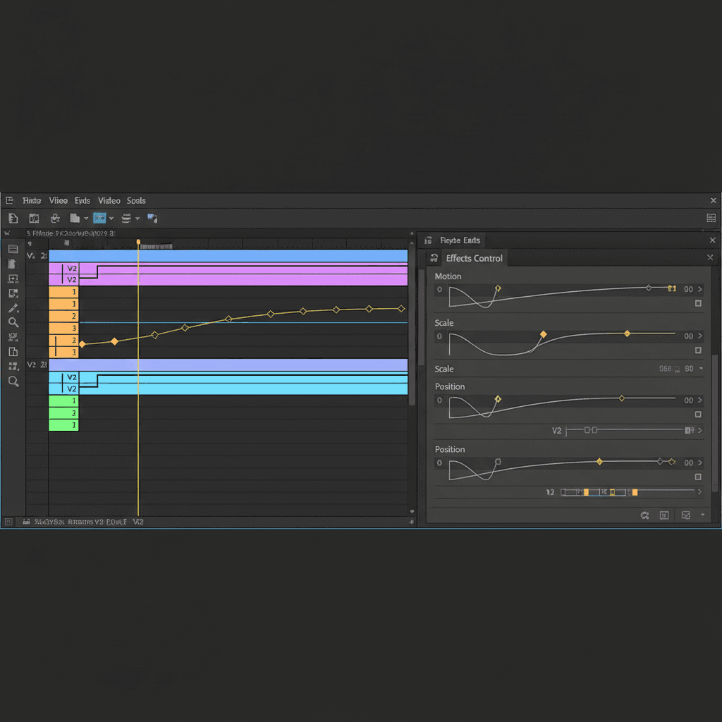Toggle the checkbox under the first Scale graph
722x722 pixels.
[698, 350]
